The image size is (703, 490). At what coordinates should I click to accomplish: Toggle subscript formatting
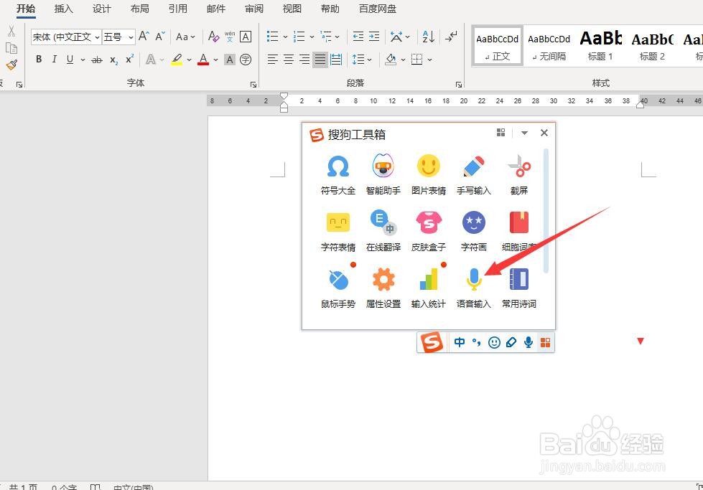click(114, 60)
